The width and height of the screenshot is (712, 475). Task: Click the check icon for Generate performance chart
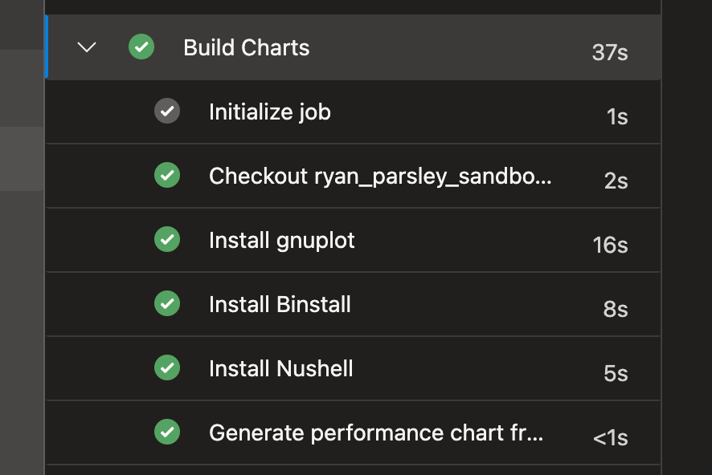coord(167,432)
